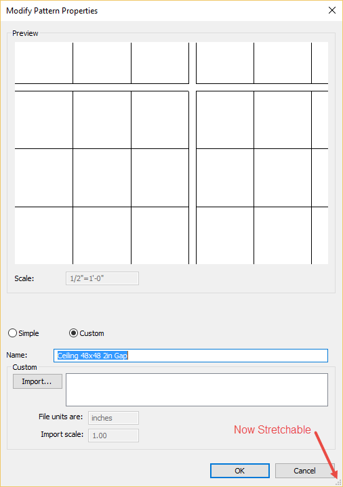Click the Preview group box label
Image resolution: width=343 pixels, height=487 pixels.
click(25, 33)
